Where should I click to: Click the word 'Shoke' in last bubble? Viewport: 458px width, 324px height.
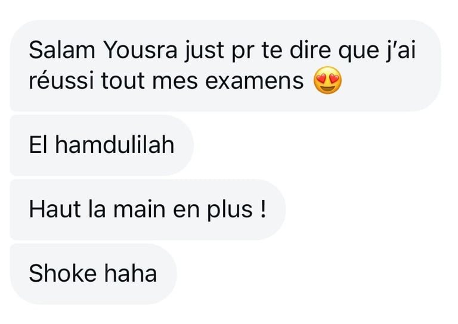pos(63,273)
